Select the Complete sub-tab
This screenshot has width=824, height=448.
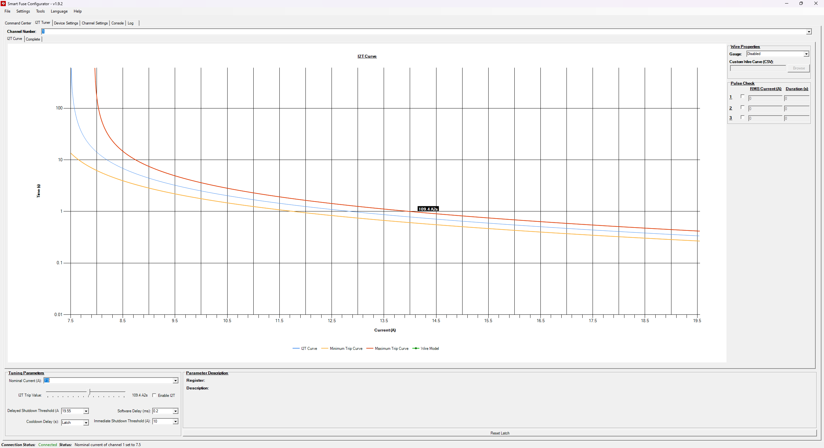pyautogui.click(x=33, y=39)
